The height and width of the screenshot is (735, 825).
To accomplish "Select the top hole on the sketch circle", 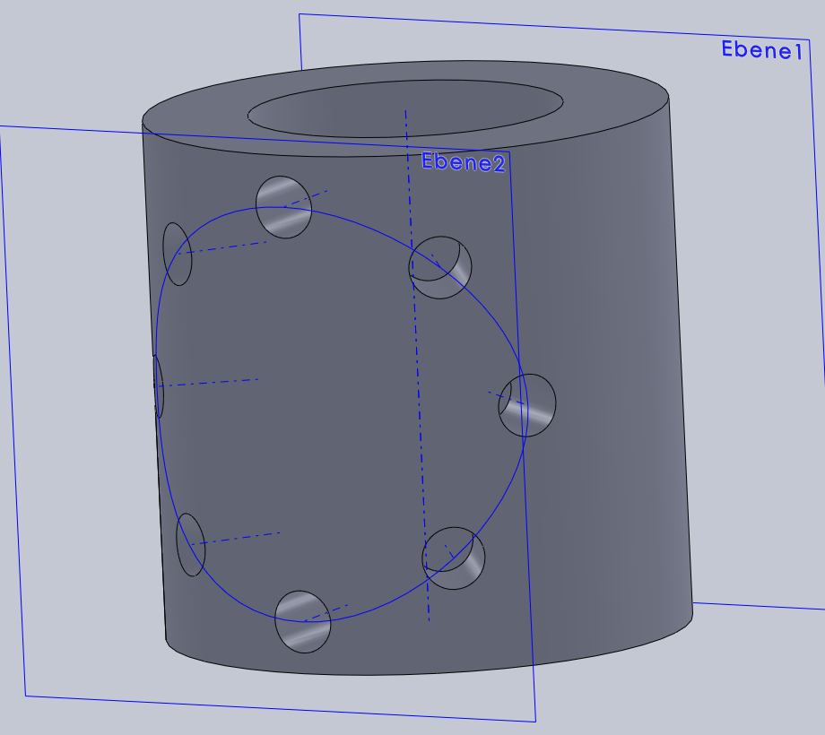I will point(283,207).
